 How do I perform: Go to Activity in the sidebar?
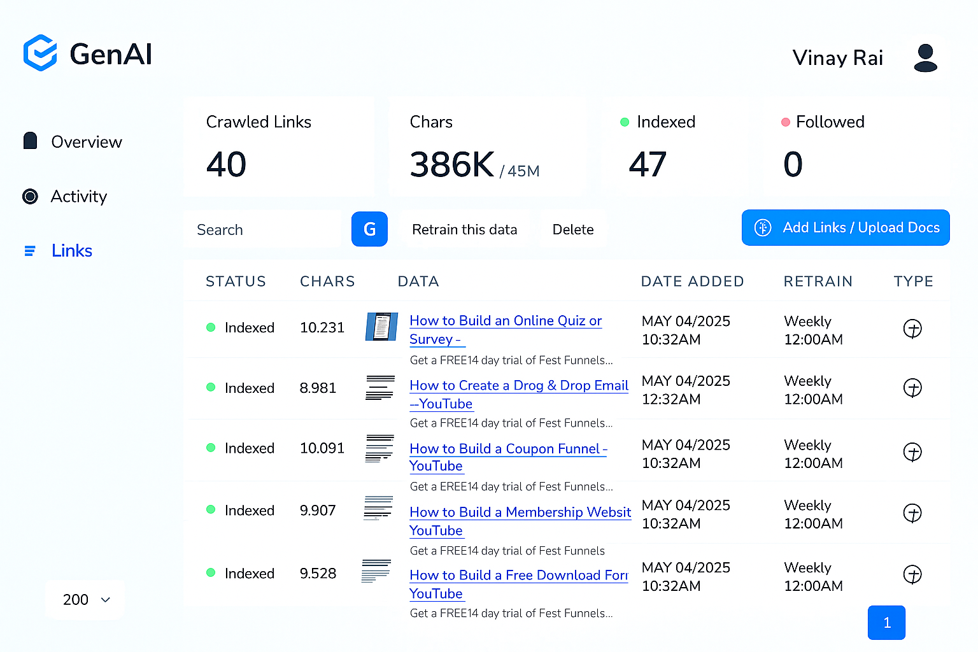point(78,197)
